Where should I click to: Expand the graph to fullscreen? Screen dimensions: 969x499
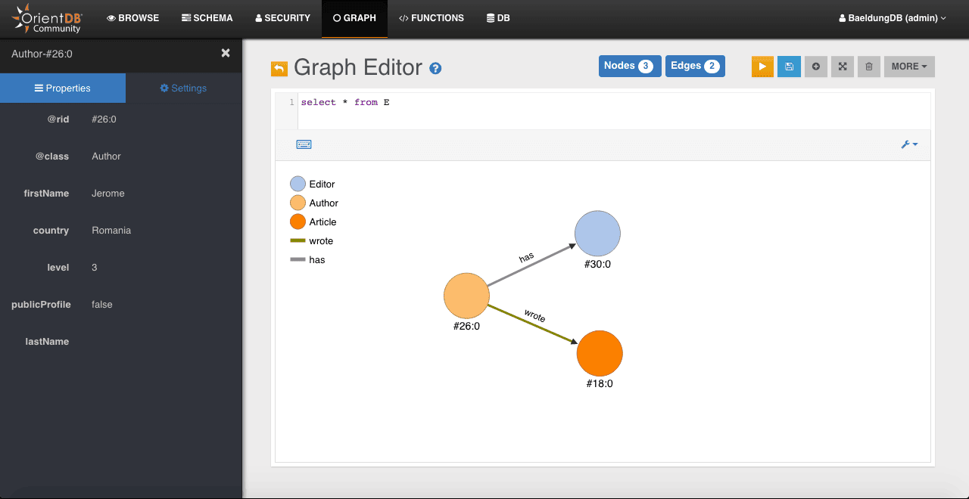pyautogui.click(x=842, y=67)
